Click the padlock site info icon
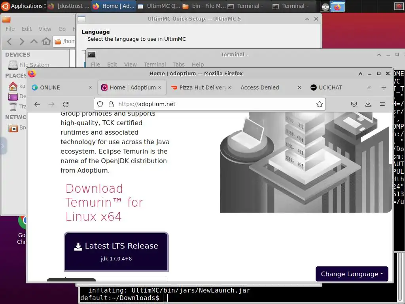 (111, 104)
